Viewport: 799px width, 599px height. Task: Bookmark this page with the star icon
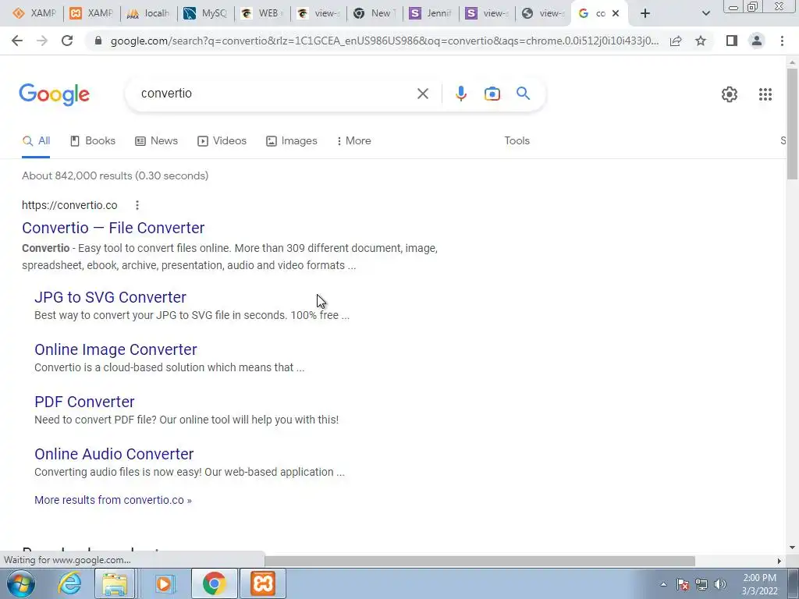(701, 41)
